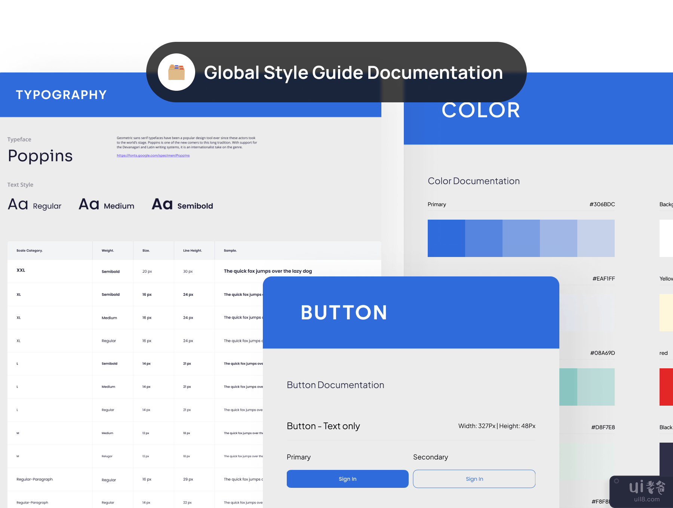Viewport: 673px width, 508px height.
Task: Choose the red color swatch
Action: 666,387
